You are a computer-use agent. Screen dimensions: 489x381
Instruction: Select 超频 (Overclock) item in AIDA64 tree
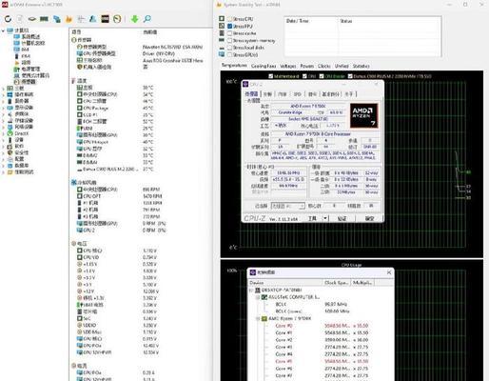pos(22,62)
